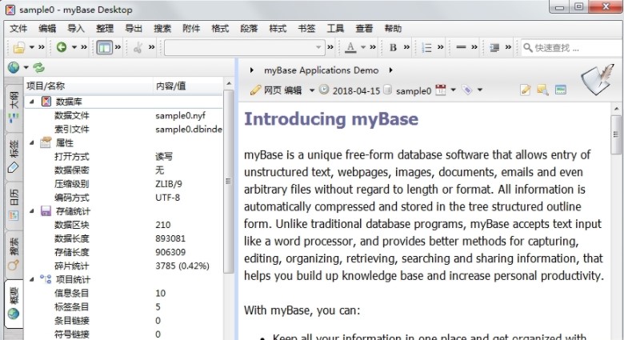Open the 文件 menu

click(18, 29)
